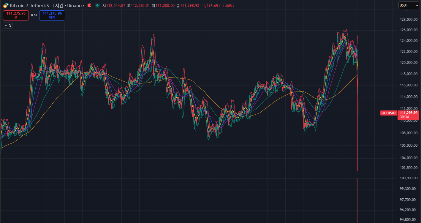Viewport: 421px width, 223px height.
Task: Open the USDT currency dropdown
Action: tap(409, 5)
